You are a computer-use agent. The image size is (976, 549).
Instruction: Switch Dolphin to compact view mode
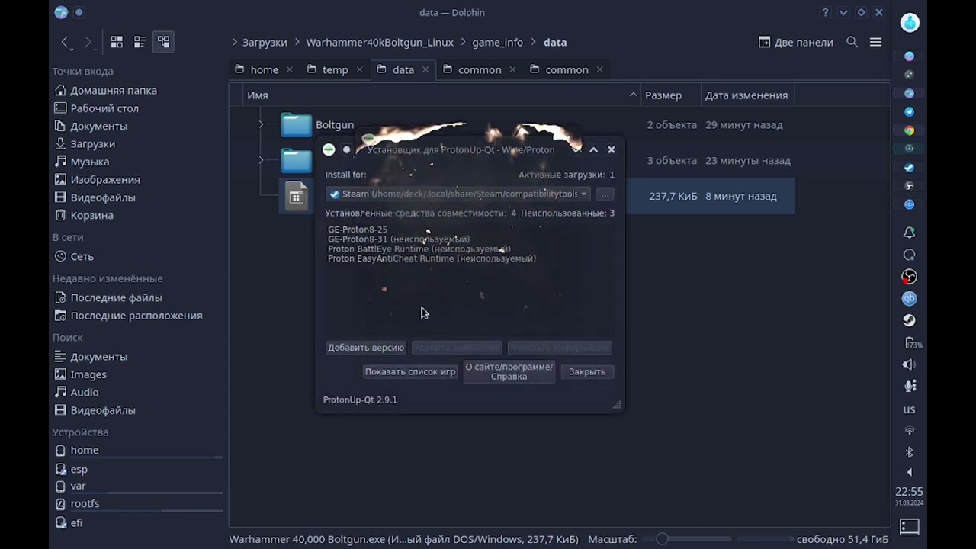click(140, 43)
